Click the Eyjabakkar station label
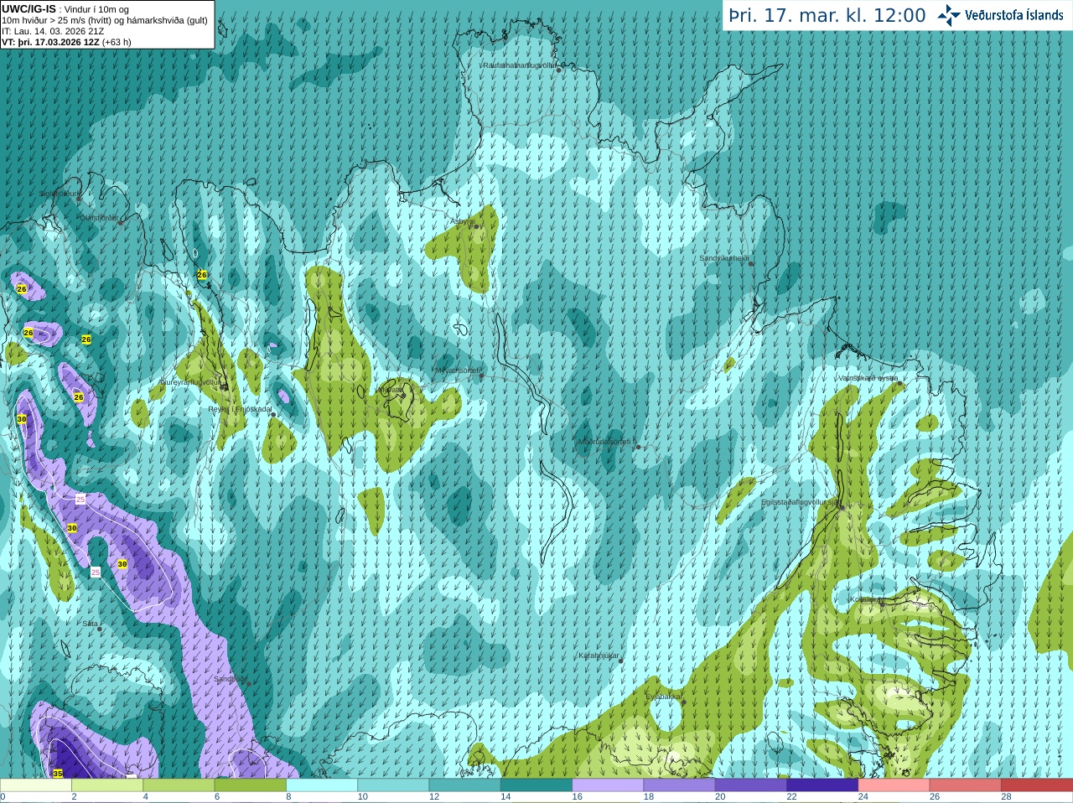This screenshot has height=803, width=1073. [663, 697]
